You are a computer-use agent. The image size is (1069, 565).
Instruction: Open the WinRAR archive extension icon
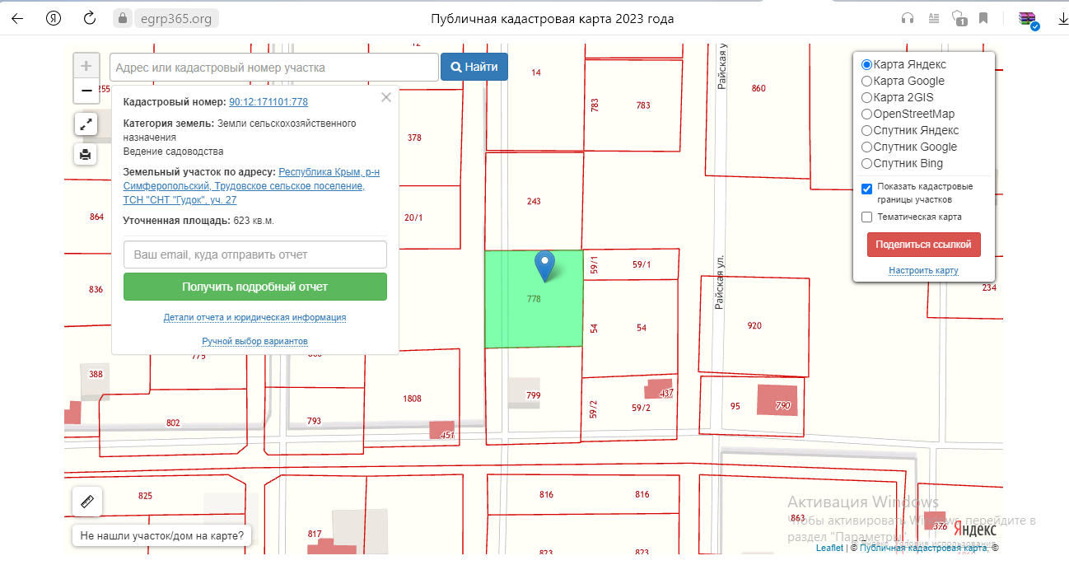tap(1026, 19)
